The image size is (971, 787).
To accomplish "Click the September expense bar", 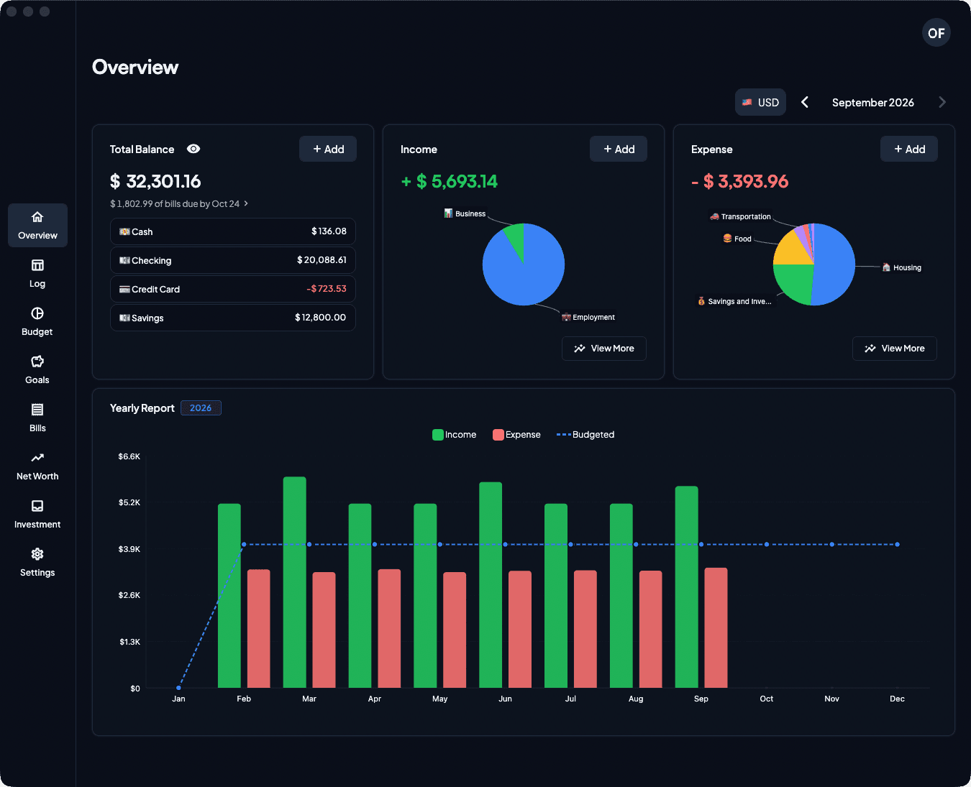I will pyautogui.click(x=716, y=627).
